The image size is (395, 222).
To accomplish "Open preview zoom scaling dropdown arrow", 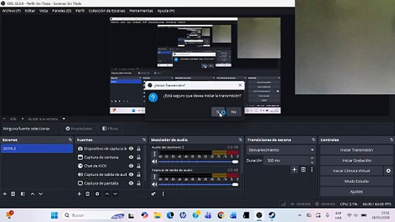I will pos(64,119).
